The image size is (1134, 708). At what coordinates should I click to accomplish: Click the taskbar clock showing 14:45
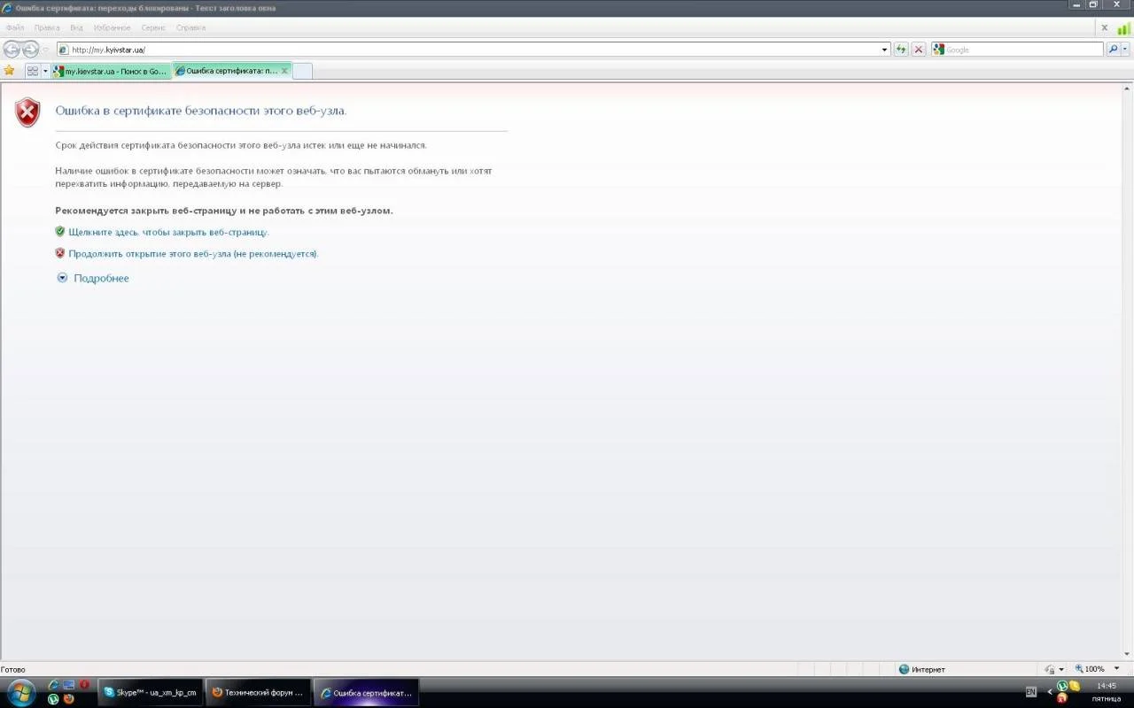1107,686
